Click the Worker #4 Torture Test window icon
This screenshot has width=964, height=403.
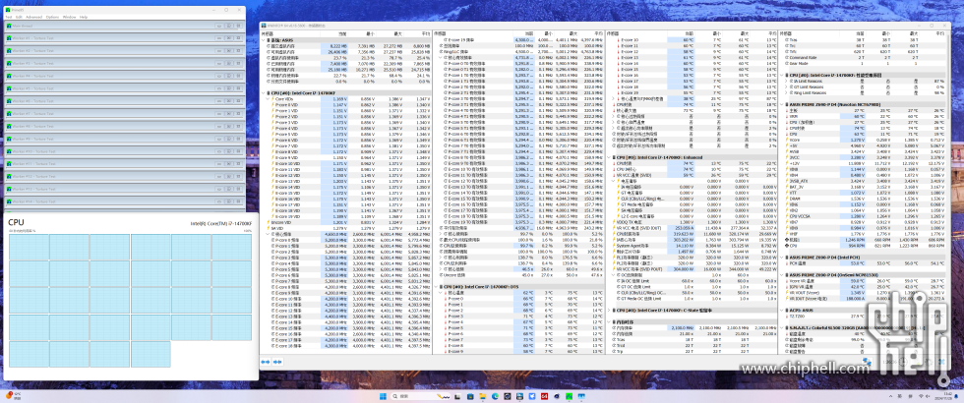click(x=9, y=76)
